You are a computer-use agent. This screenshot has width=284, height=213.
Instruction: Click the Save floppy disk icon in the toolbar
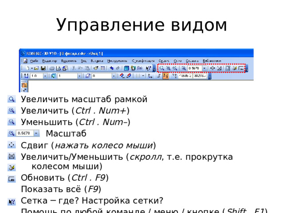(x=43, y=68)
